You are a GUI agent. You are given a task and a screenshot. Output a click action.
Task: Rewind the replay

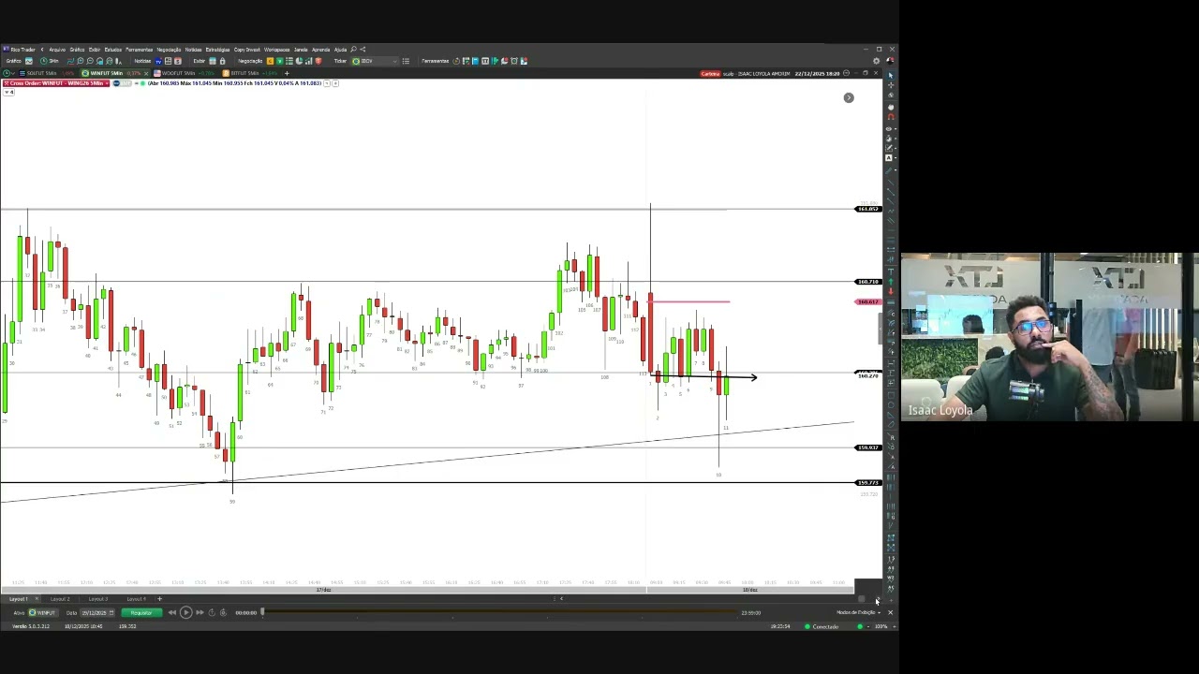pyautogui.click(x=171, y=613)
